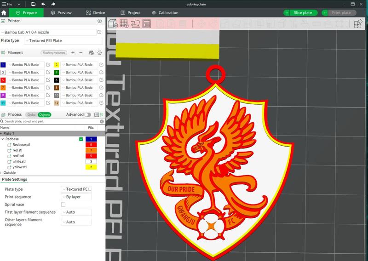
Task: Open the filament 4 type dropdown
Action: (x=79, y=73)
